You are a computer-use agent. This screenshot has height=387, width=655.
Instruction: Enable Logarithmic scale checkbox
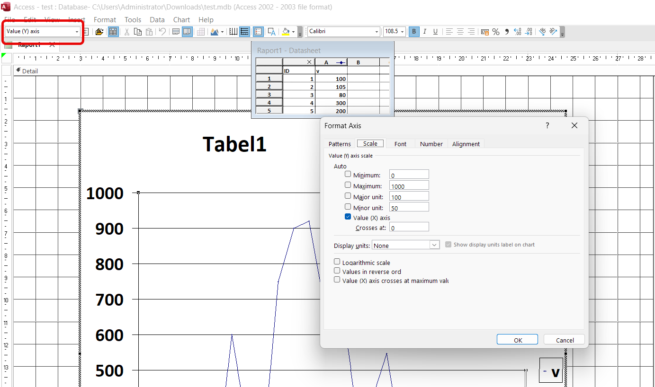tap(337, 262)
